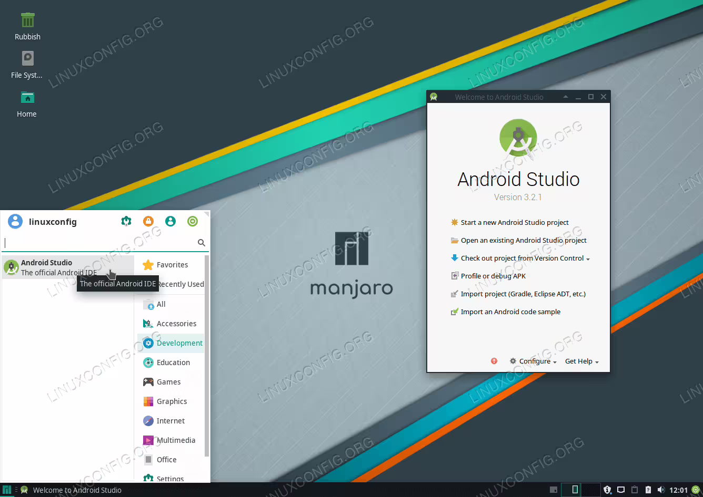Click the shield update notifier tray icon
703x497 pixels.
pyautogui.click(x=607, y=490)
